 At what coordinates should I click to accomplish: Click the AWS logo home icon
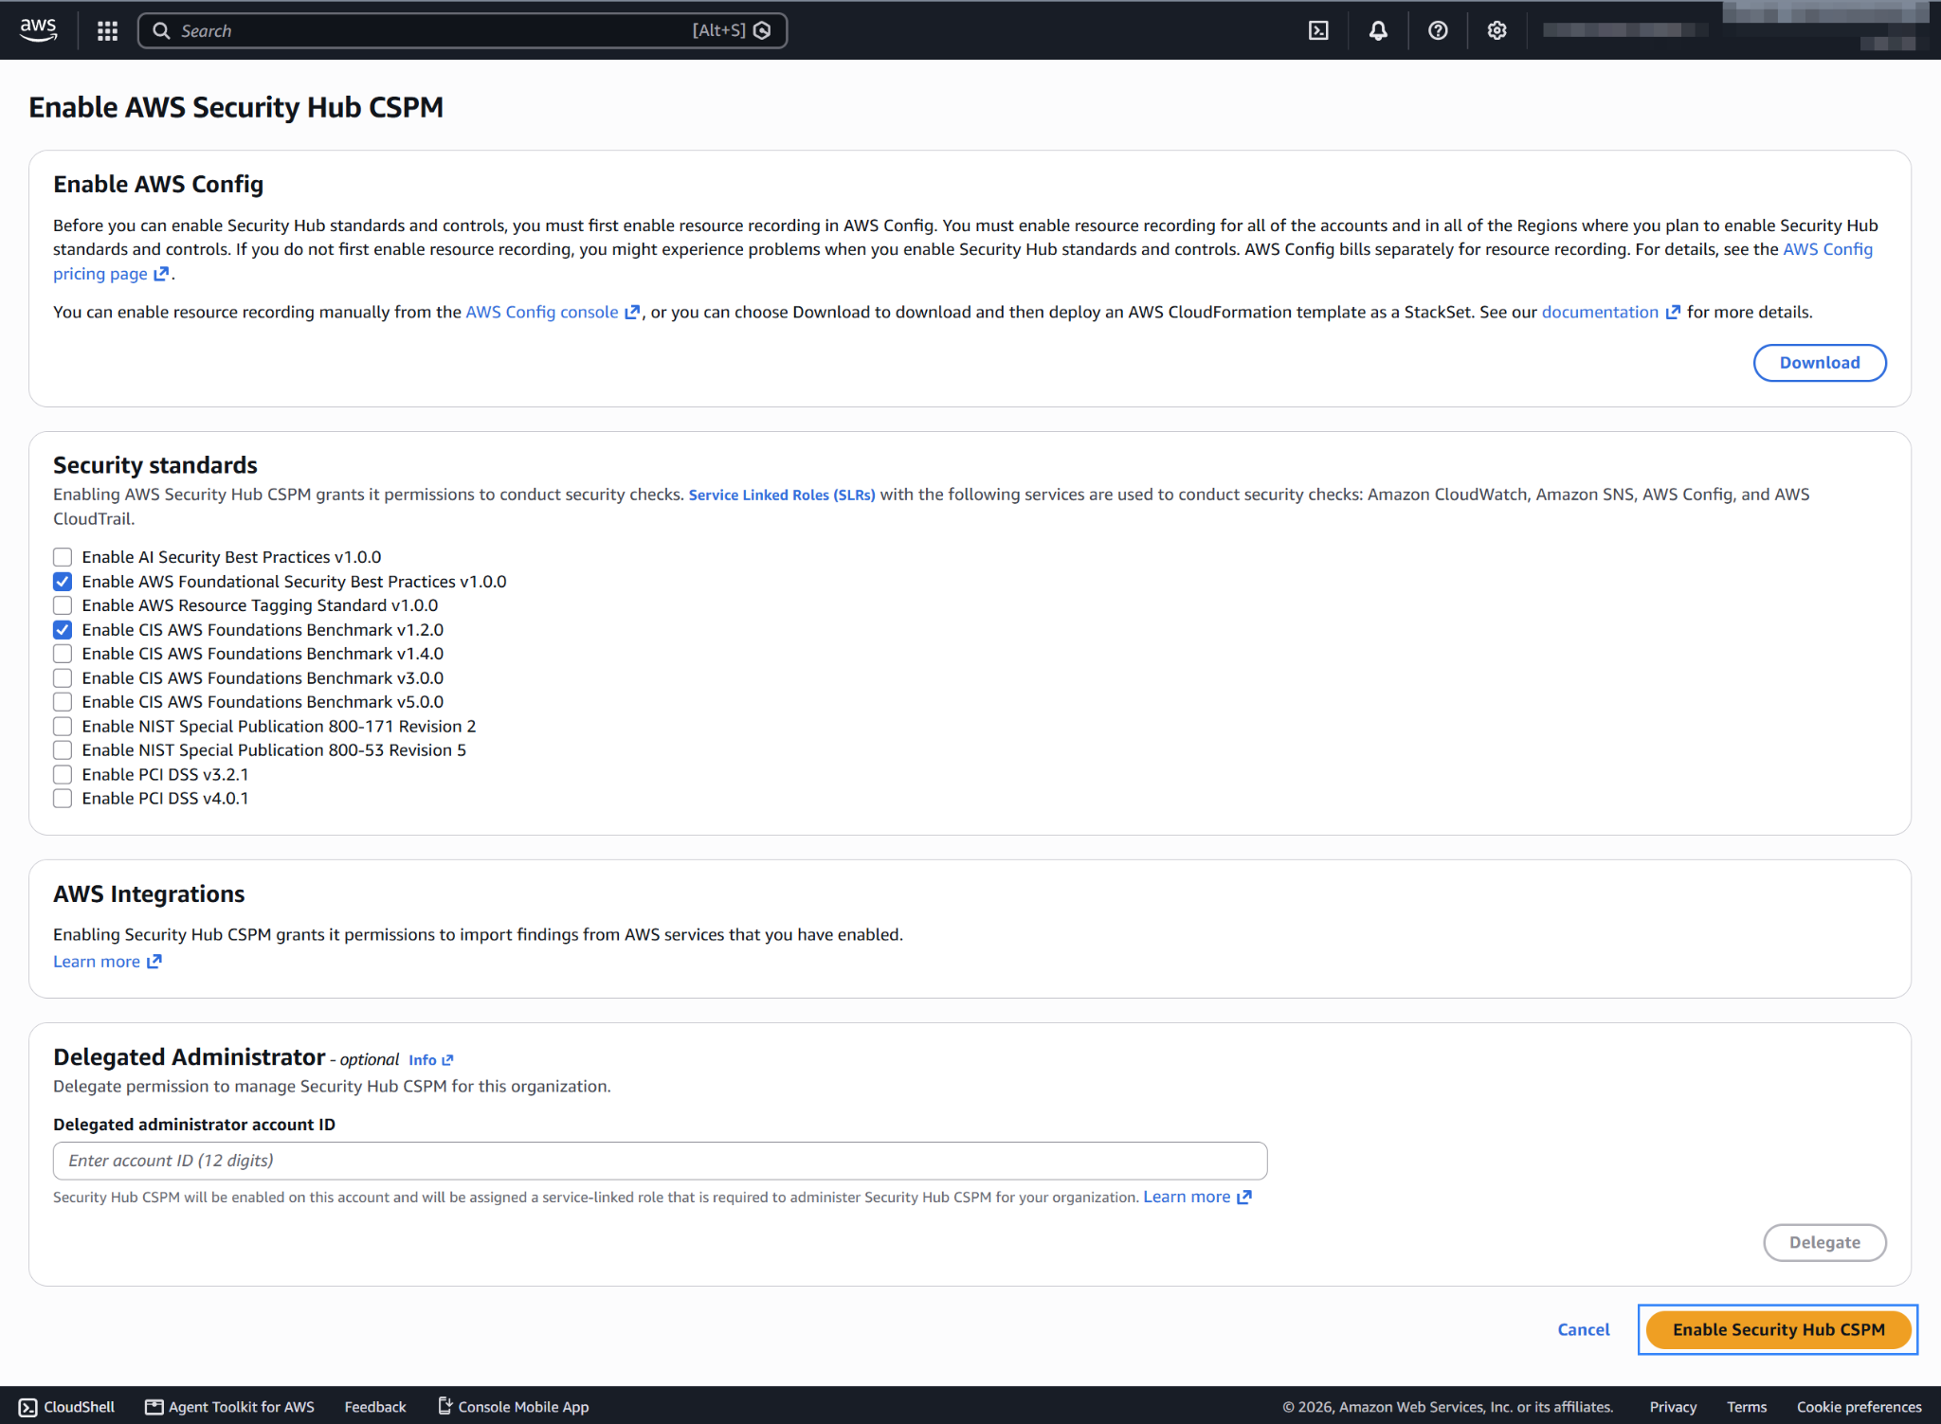[38, 30]
